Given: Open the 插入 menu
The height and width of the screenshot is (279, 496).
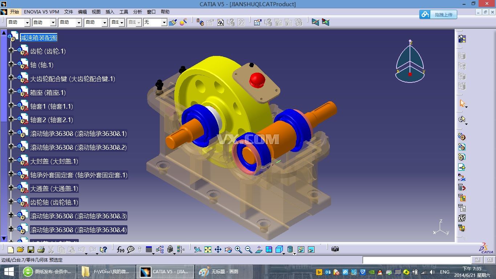Looking at the screenshot, I should [110, 12].
